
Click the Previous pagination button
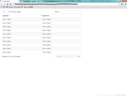coord(59,56)
